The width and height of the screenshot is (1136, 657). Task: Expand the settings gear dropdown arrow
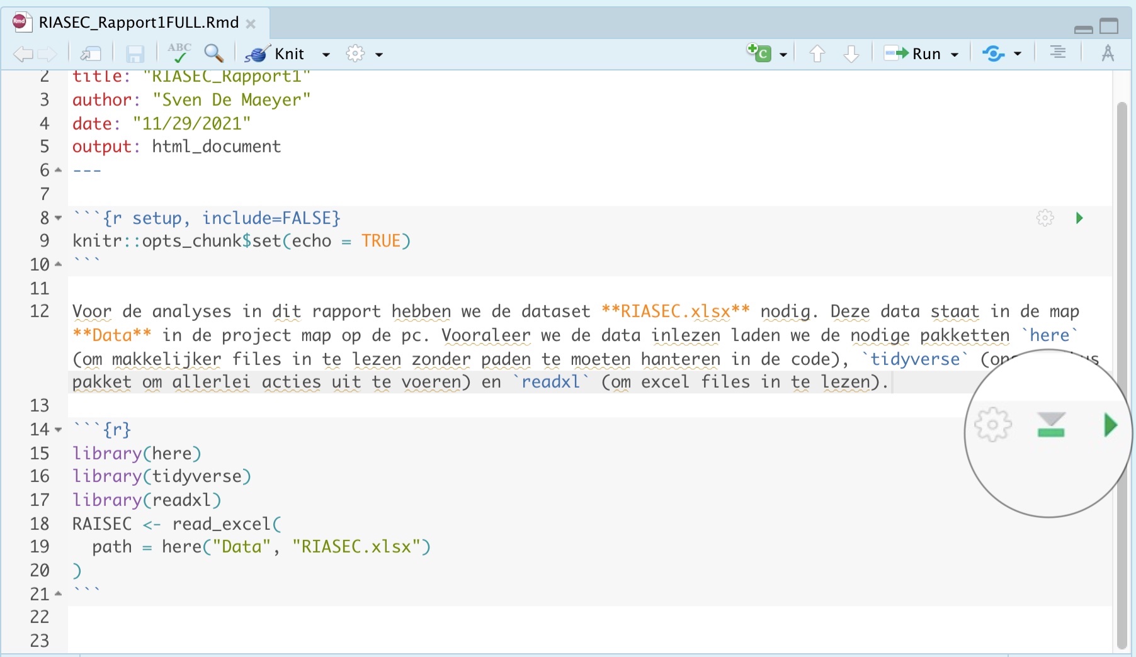[x=379, y=55]
